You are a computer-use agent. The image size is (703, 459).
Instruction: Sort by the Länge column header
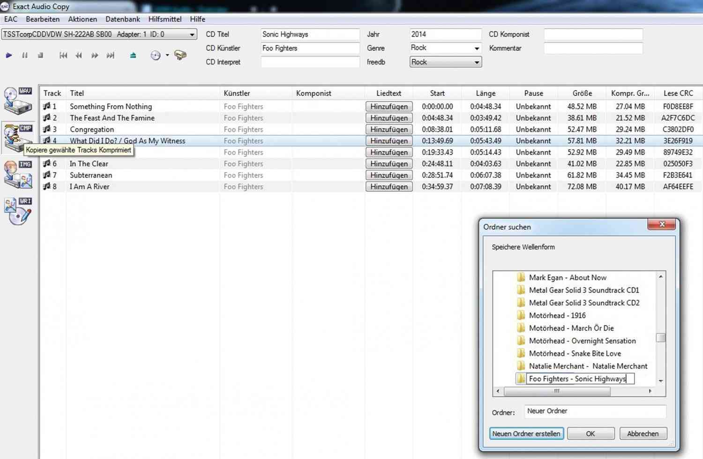pyautogui.click(x=486, y=93)
